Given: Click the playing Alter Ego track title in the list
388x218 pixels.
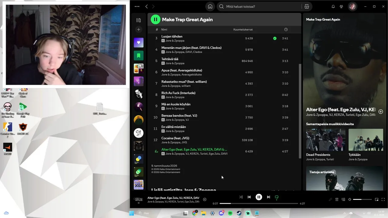Looking at the screenshot, I should click(194, 149).
